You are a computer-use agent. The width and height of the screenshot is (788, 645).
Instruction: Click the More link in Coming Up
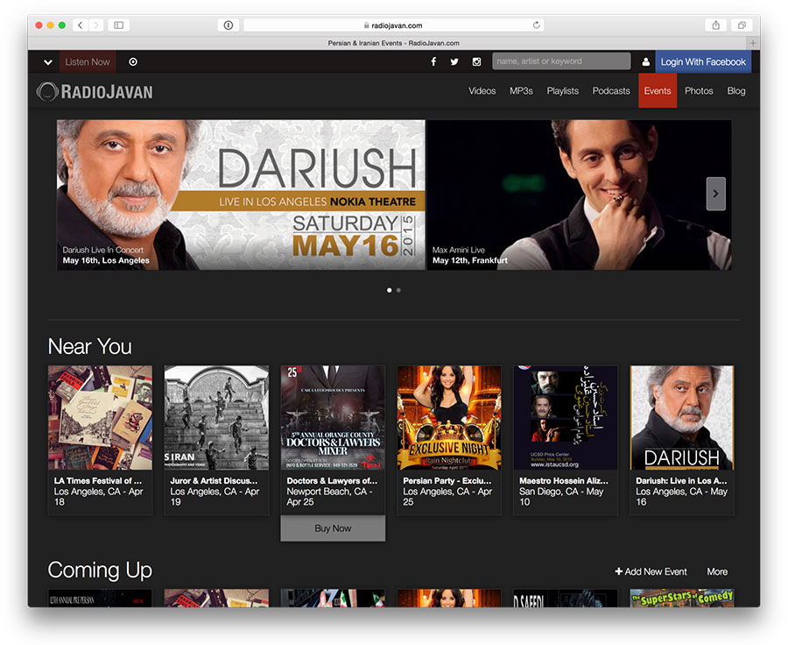(x=717, y=571)
